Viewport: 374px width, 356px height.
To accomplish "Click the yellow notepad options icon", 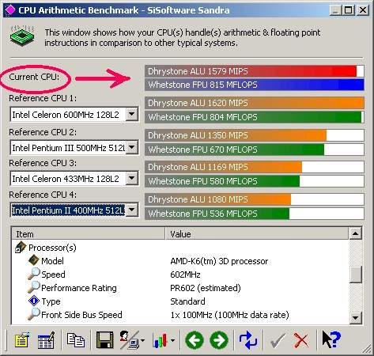I will [x=22, y=339].
